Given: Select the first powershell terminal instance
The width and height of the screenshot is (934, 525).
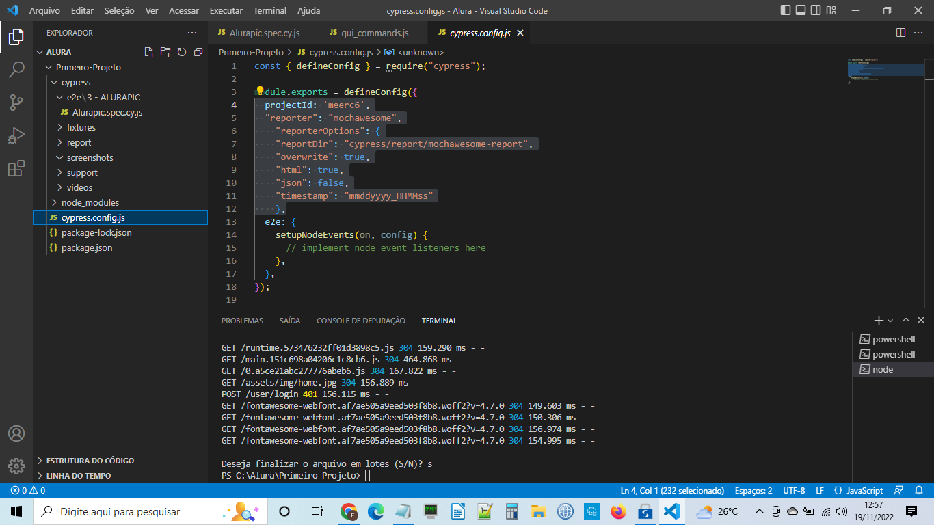Looking at the screenshot, I should 893,339.
